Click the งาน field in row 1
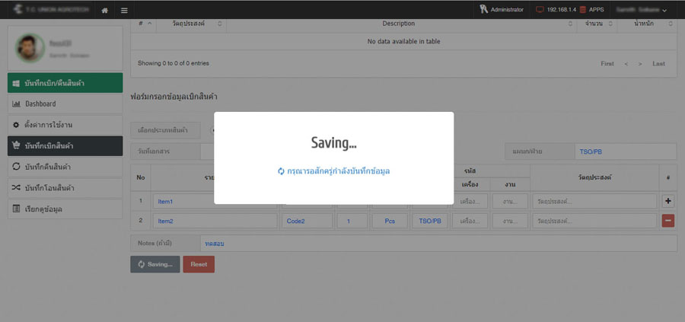 pyautogui.click(x=510, y=202)
